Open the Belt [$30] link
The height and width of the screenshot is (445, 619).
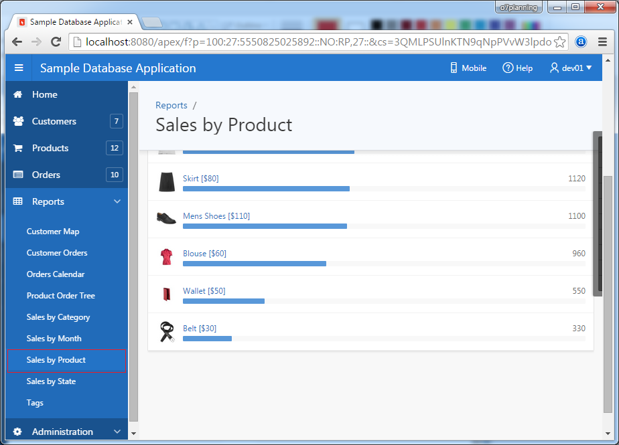coord(200,328)
